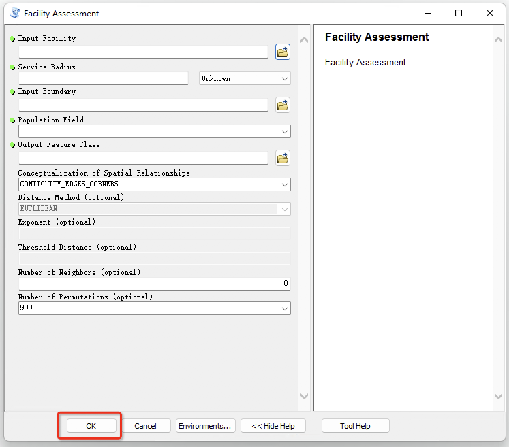Image resolution: width=509 pixels, height=447 pixels.
Task: Focus the Service Radius value field
Action: (103, 79)
